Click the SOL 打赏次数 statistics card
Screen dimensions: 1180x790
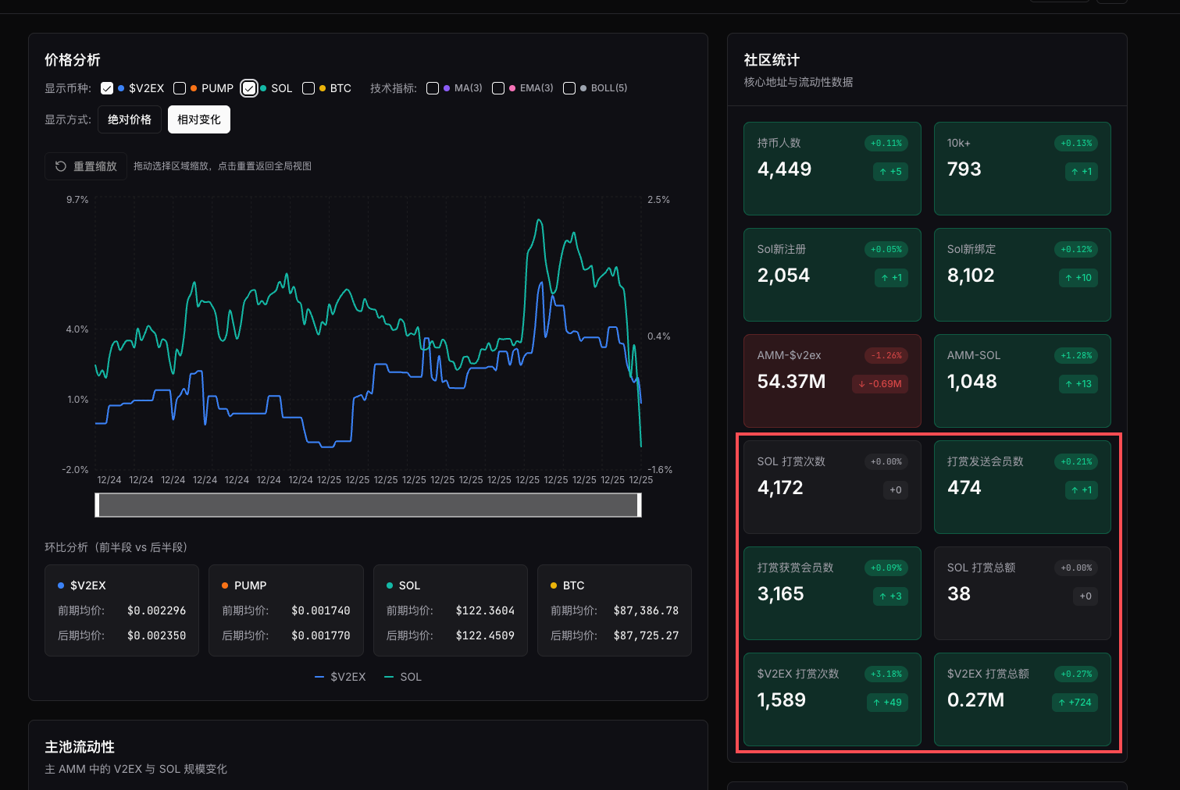[832, 486]
